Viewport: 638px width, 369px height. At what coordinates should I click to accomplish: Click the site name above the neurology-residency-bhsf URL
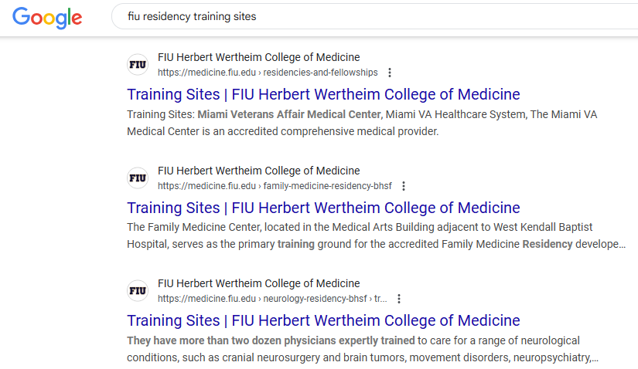(259, 283)
